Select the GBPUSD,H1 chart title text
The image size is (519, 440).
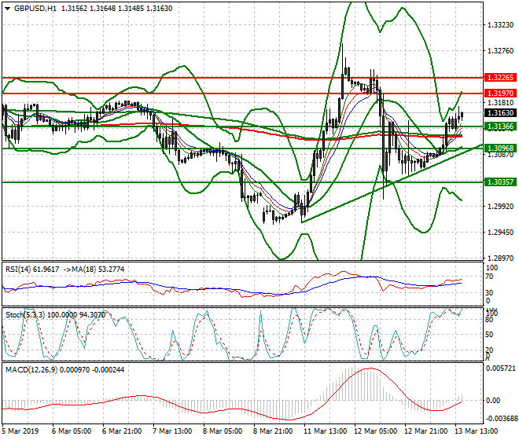[35, 9]
